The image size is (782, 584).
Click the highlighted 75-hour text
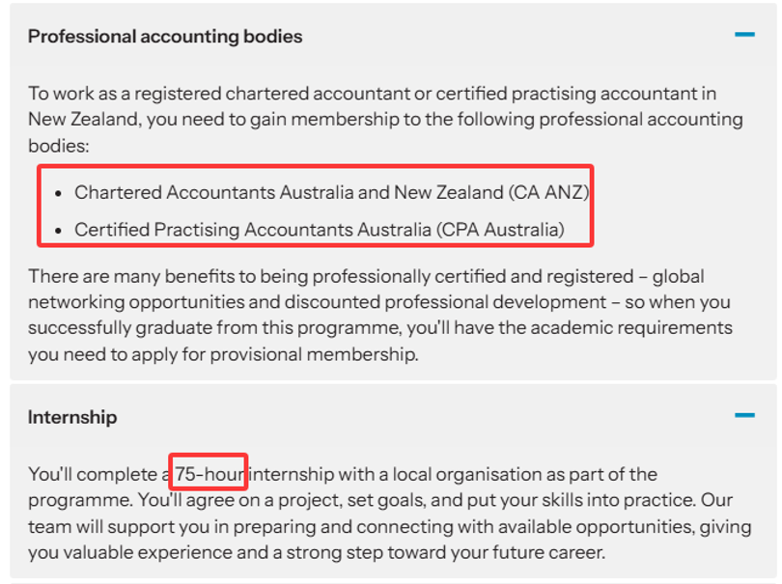[210, 474]
